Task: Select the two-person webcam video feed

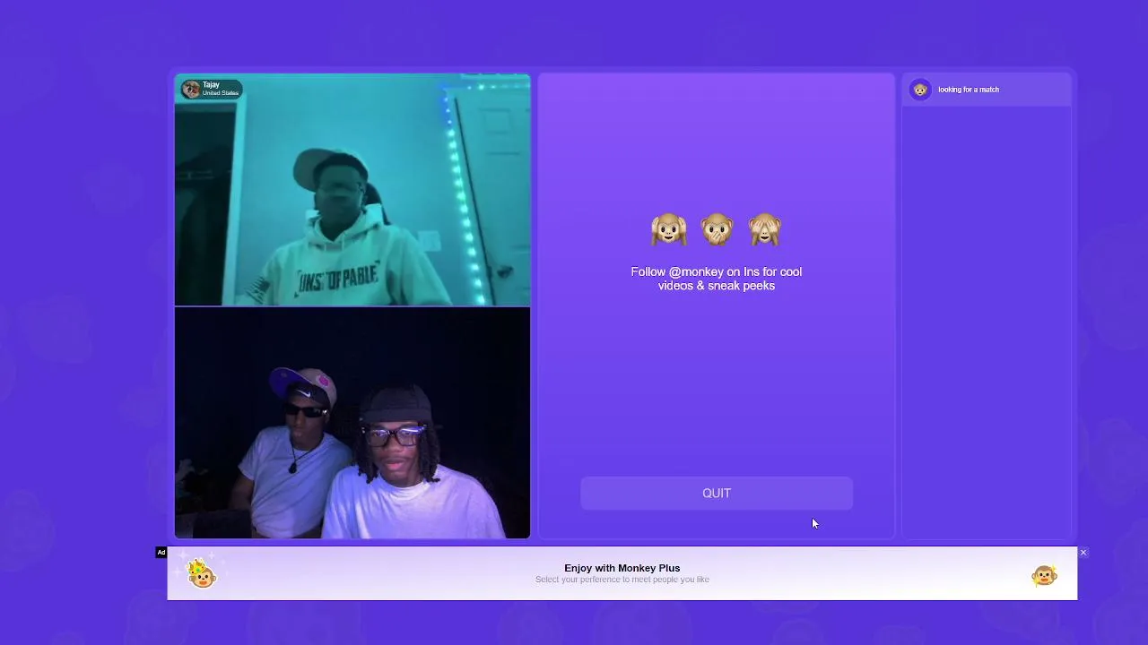Action: (352, 423)
